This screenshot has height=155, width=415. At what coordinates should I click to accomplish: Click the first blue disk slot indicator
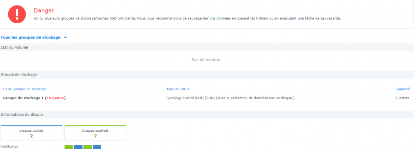pos(78,147)
